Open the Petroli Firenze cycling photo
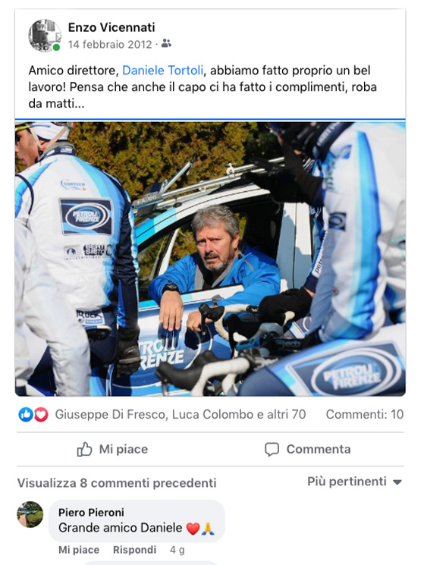This screenshot has height=565, width=424. click(x=210, y=259)
